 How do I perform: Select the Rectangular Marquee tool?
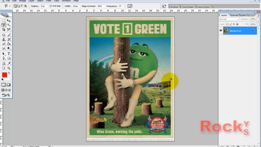coord(4,21)
